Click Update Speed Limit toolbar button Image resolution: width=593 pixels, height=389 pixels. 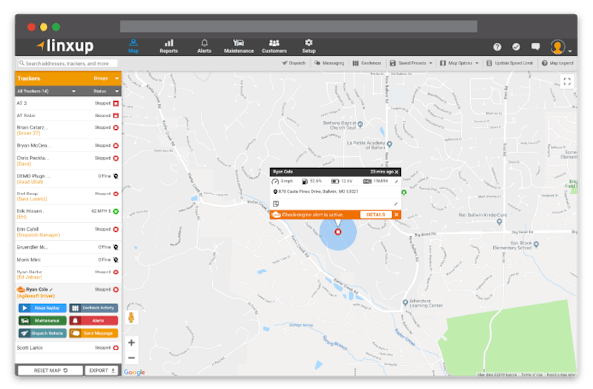pos(509,63)
